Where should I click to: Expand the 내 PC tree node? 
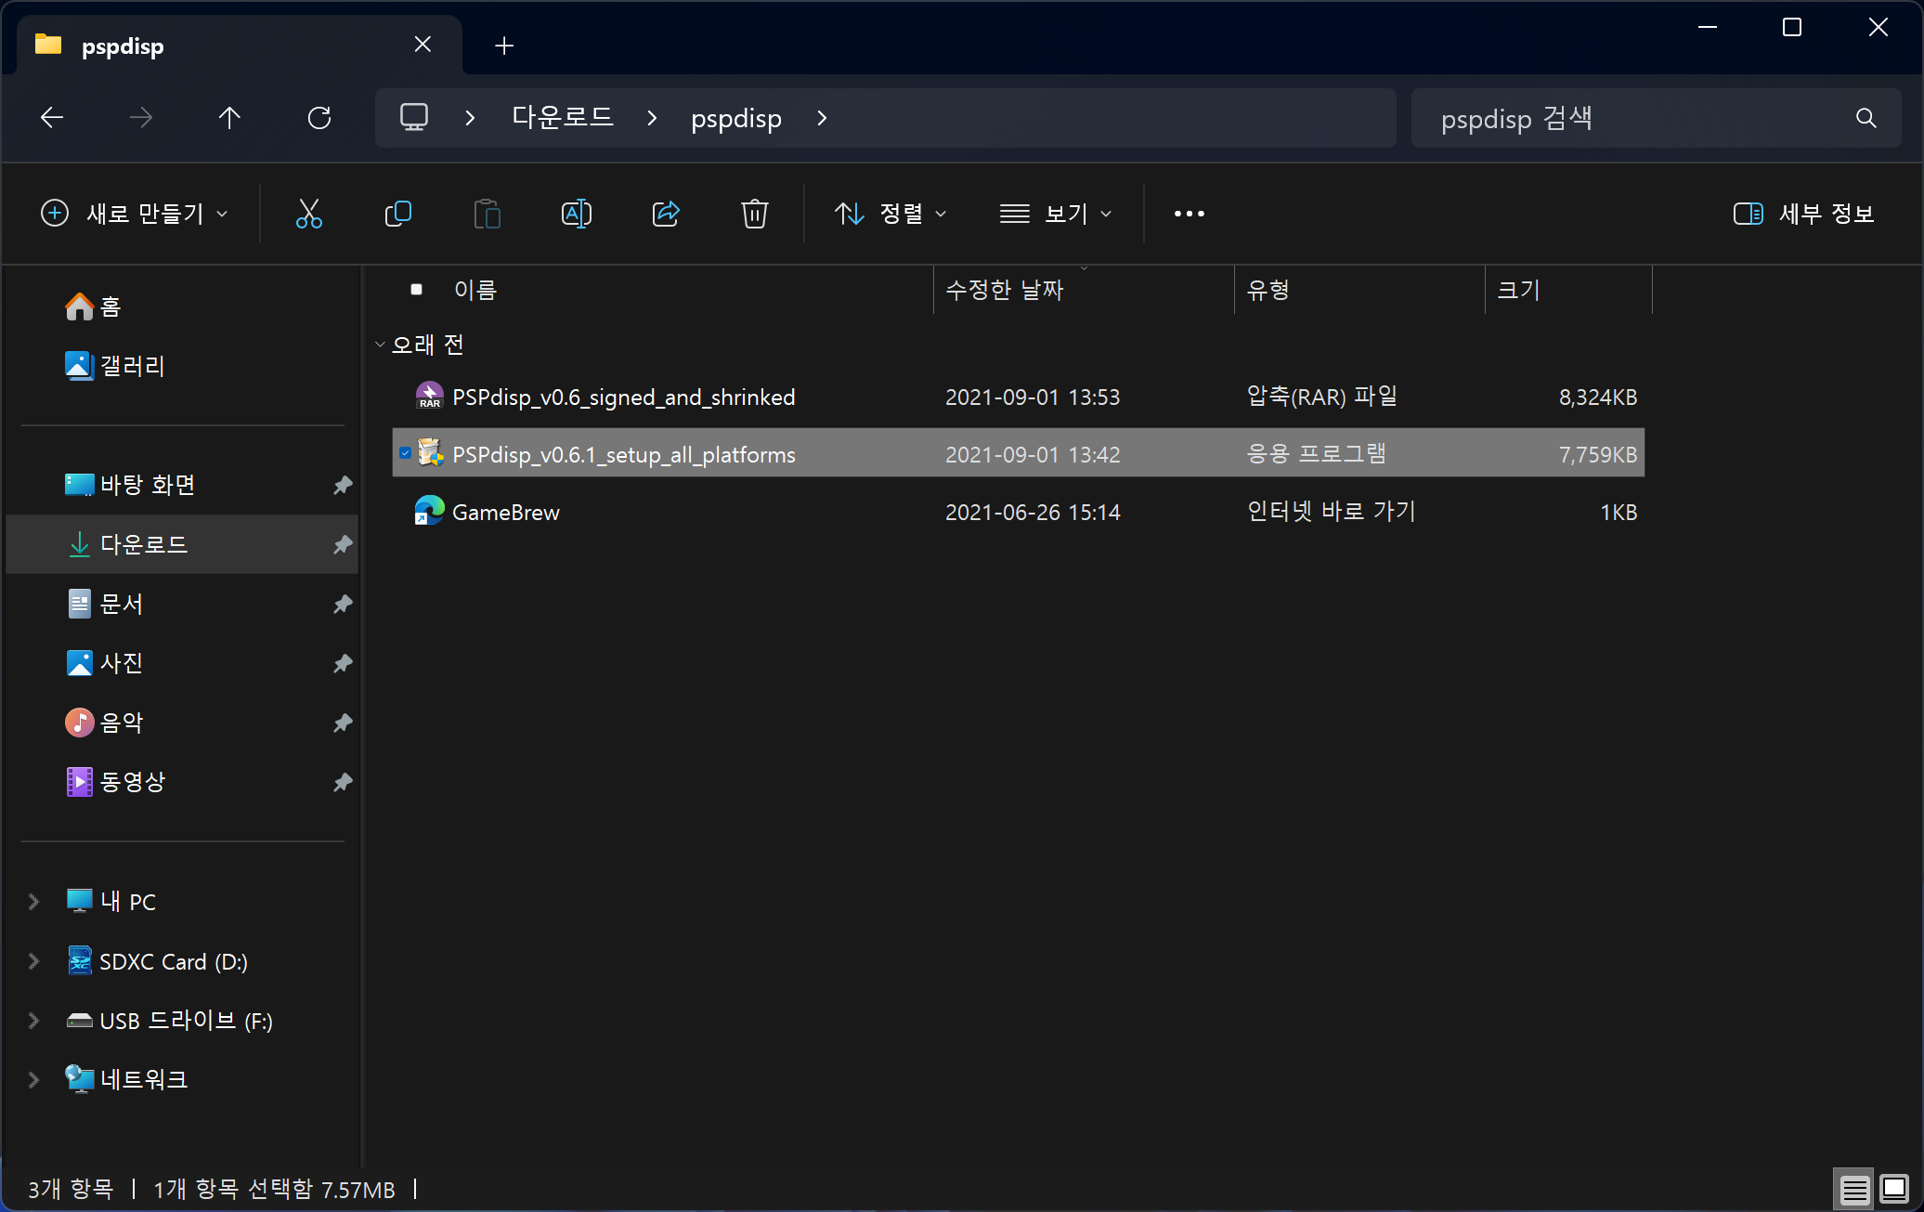[33, 902]
